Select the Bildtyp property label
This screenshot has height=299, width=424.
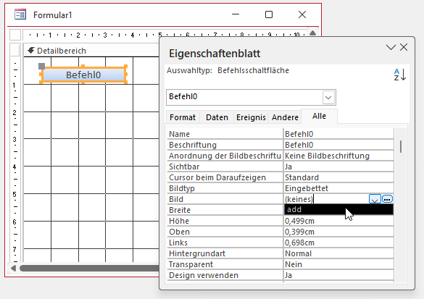(x=225, y=188)
